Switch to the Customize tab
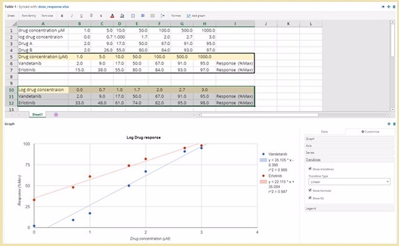Image resolution: width=399 pixels, height=246 pixels. (370, 132)
